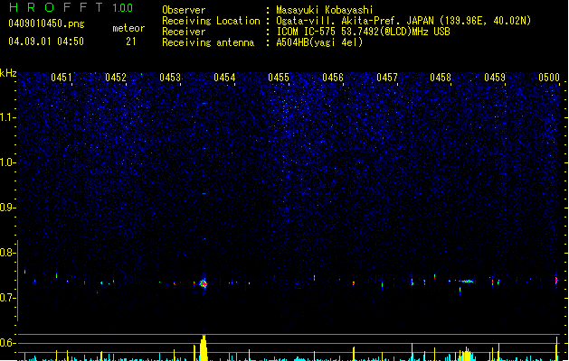The height and width of the screenshot is (361, 569).
Task: Click the 1.1 kHz frequency label
Action: [8, 117]
